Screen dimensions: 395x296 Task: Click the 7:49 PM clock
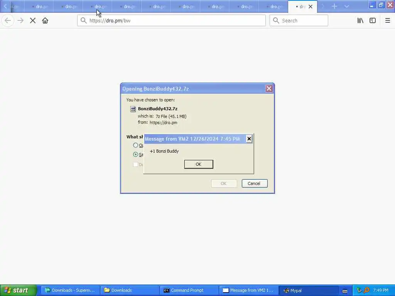coord(381,290)
